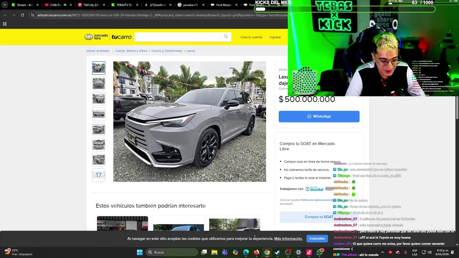Switch to Chrome from the taskbar
459x258 pixels.
click(x=267, y=252)
